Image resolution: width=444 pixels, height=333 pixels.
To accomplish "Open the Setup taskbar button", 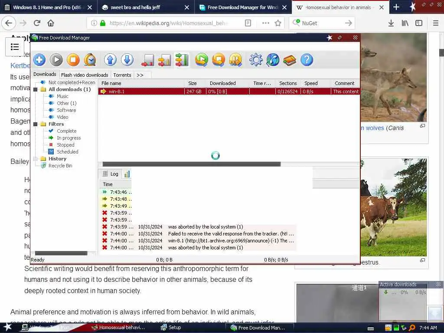I will pos(171,327).
